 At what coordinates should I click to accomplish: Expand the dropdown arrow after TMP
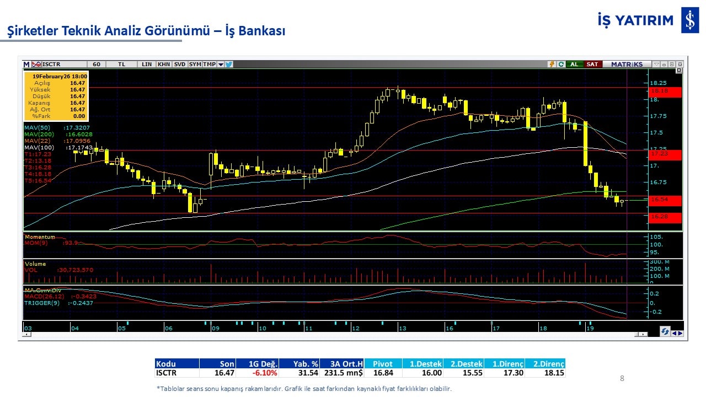tap(221, 65)
